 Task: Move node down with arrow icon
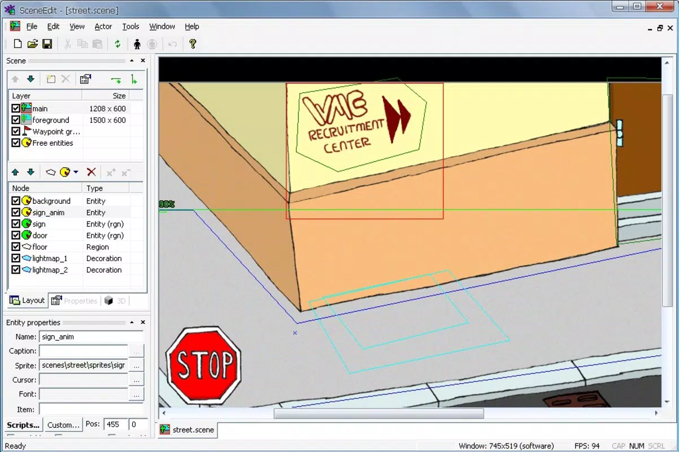point(31,172)
